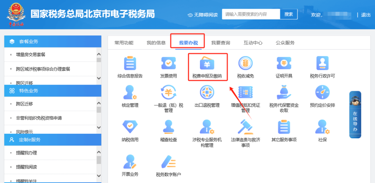Switch to 我要办税 tab
This screenshot has height=183, width=375.
click(189, 43)
